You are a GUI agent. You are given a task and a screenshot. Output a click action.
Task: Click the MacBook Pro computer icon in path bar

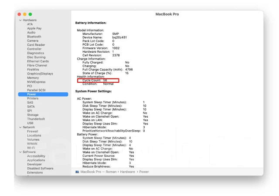[x=77, y=172]
